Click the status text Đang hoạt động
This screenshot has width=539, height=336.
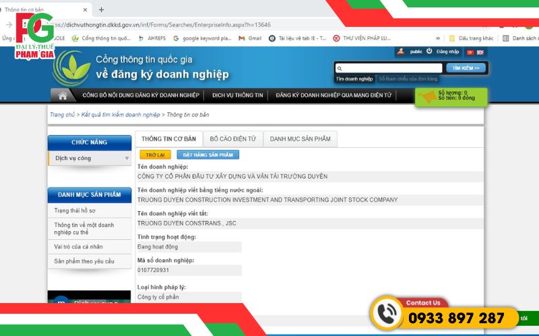(158, 247)
